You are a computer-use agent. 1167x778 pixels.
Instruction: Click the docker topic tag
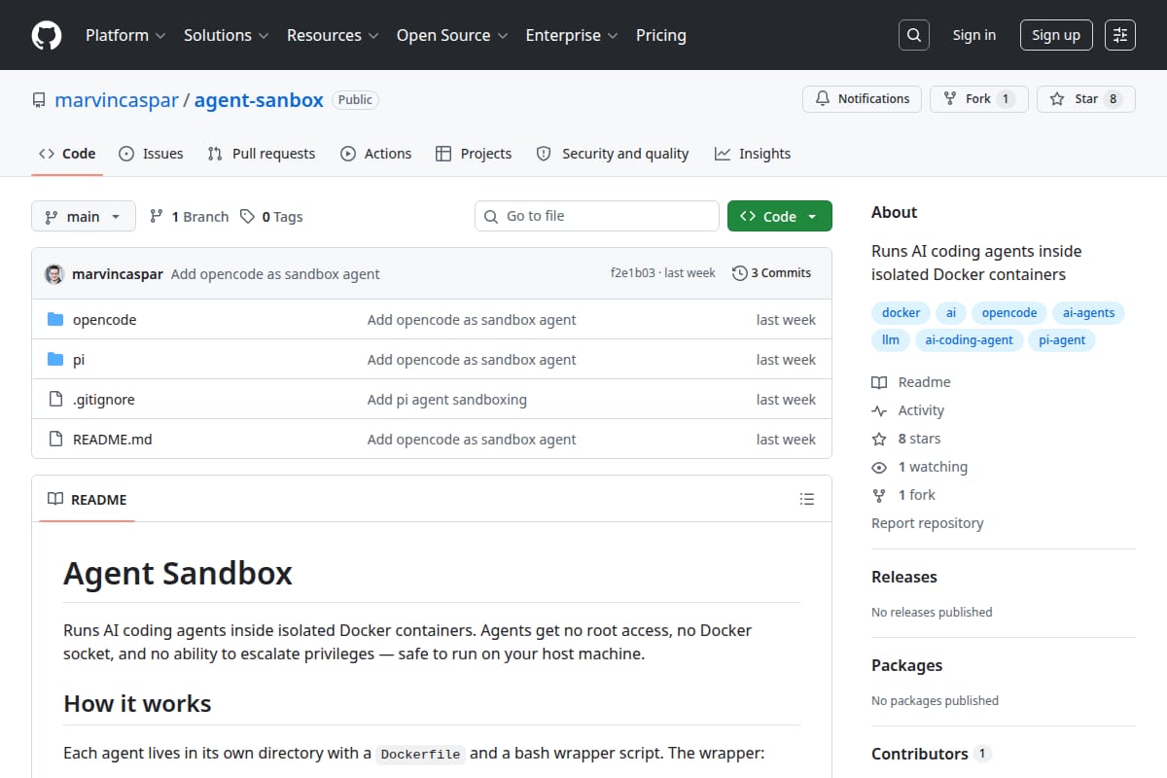901,313
